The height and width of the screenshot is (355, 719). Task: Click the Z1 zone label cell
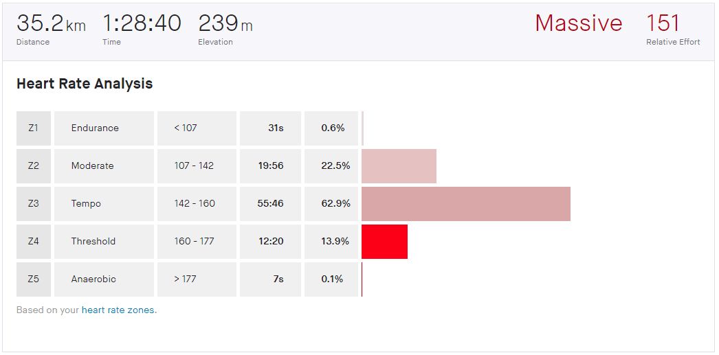coord(34,128)
